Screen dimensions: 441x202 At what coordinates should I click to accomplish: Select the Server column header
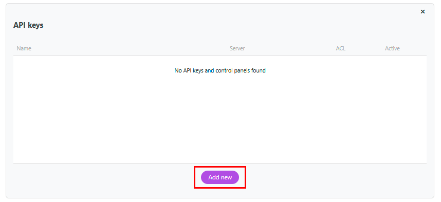pos(237,48)
